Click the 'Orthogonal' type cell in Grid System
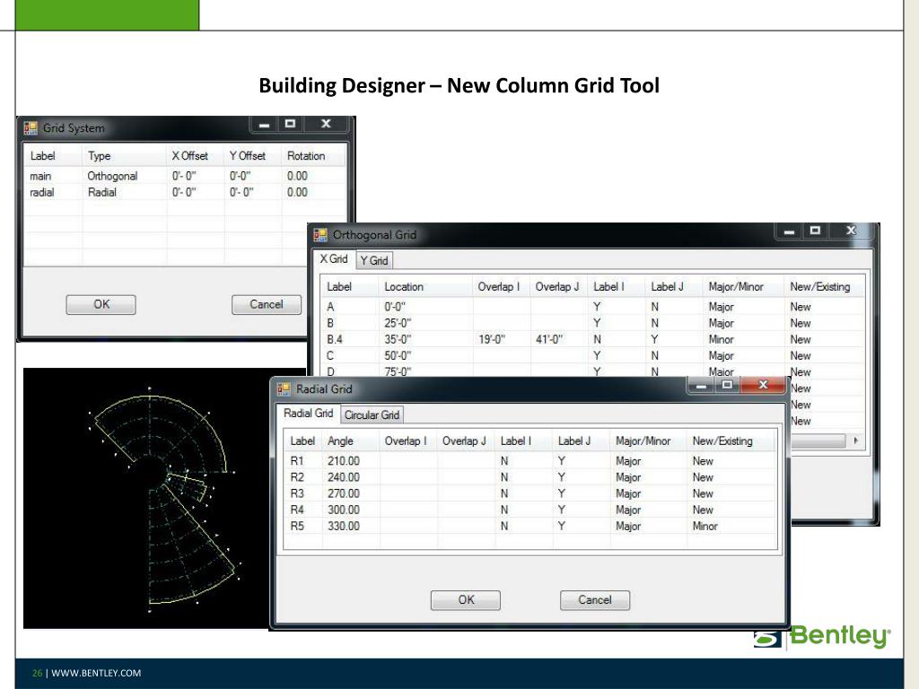 coord(112,176)
